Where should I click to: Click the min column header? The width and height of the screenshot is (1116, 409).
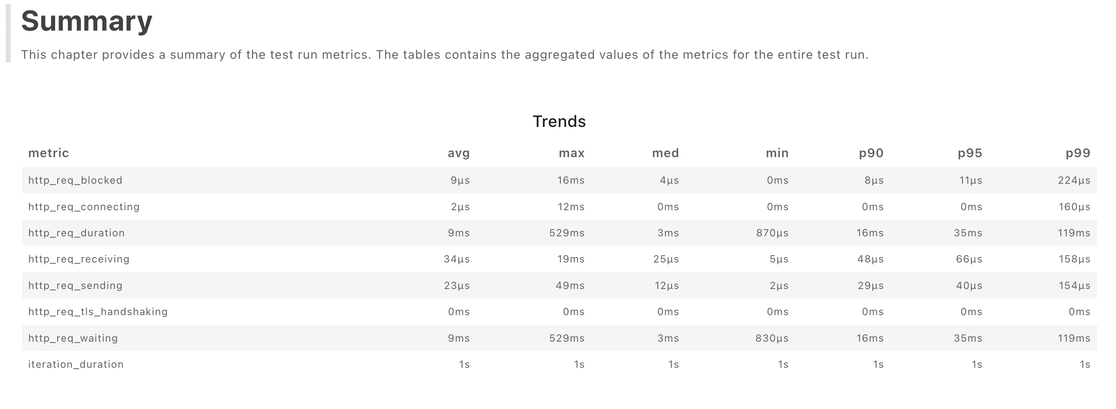[x=777, y=153]
